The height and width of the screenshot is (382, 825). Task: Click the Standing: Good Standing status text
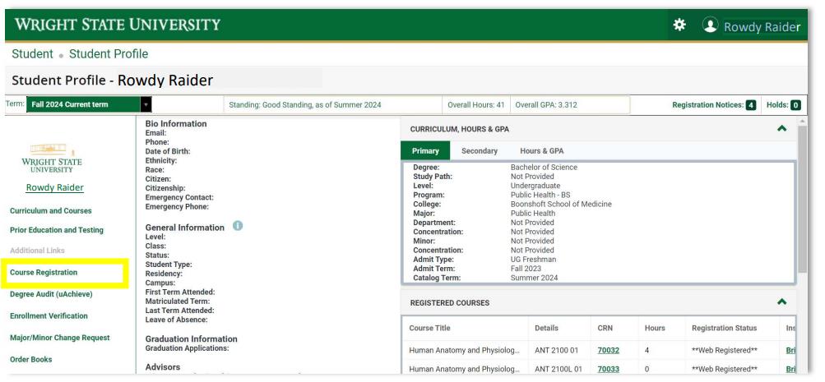[304, 104]
